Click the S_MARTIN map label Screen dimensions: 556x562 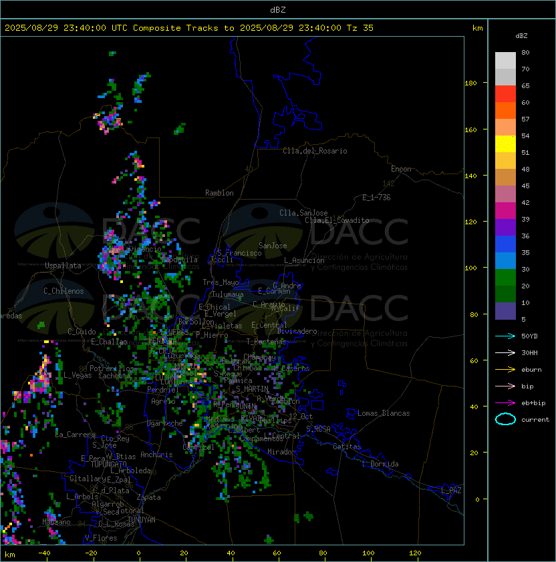252,389
